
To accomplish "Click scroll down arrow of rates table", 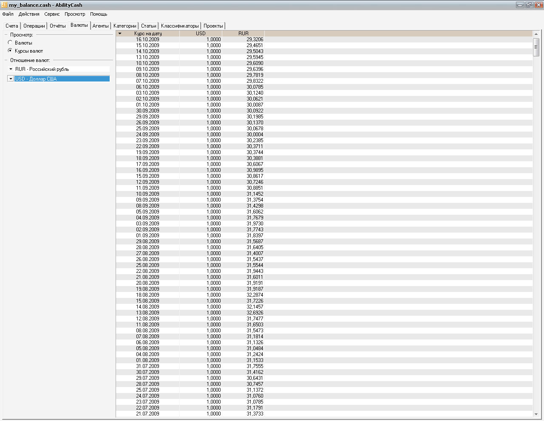I will [536, 414].
